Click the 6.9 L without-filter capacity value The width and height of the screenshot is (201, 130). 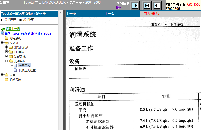(166, 126)
